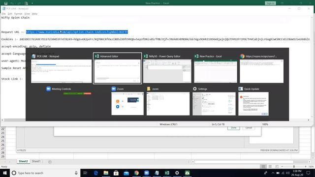This screenshot has height=177, width=315.
Task: Open File Explorer from taskbar
Action: point(106,173)
